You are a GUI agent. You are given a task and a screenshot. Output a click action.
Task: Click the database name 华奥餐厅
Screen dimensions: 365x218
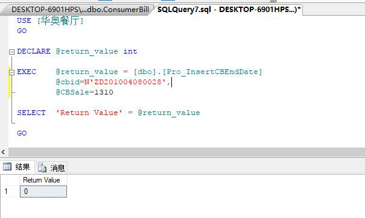click(x=60, y=21)
